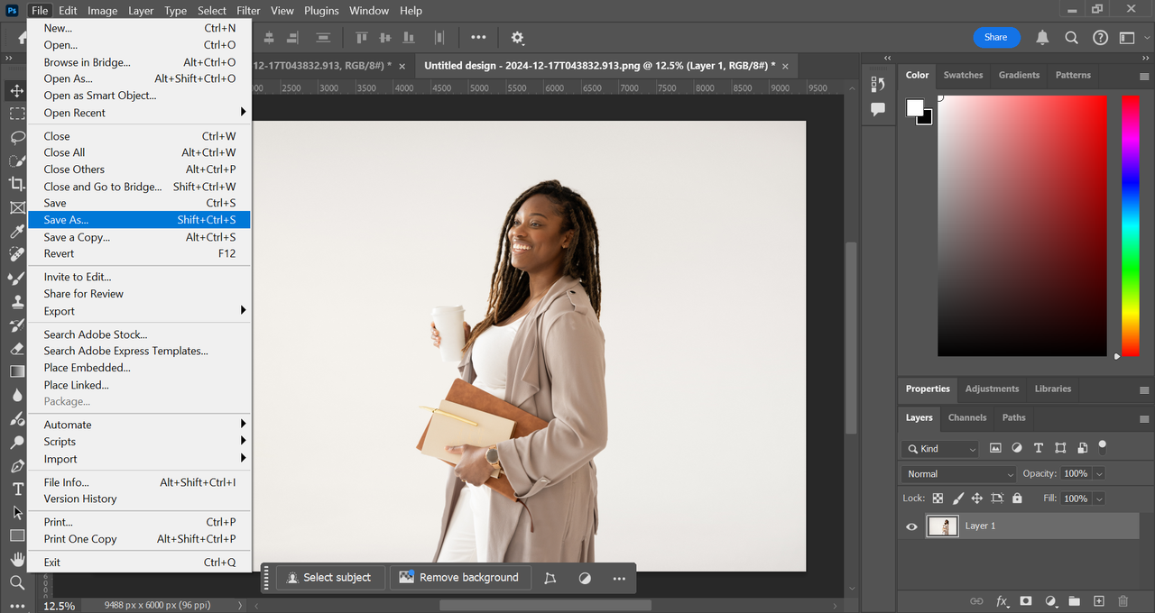Image resolution: width=1155 pixels, height=613 pixels.
Task: Open mask options in contextual taskbar
Action: point(585,578)
